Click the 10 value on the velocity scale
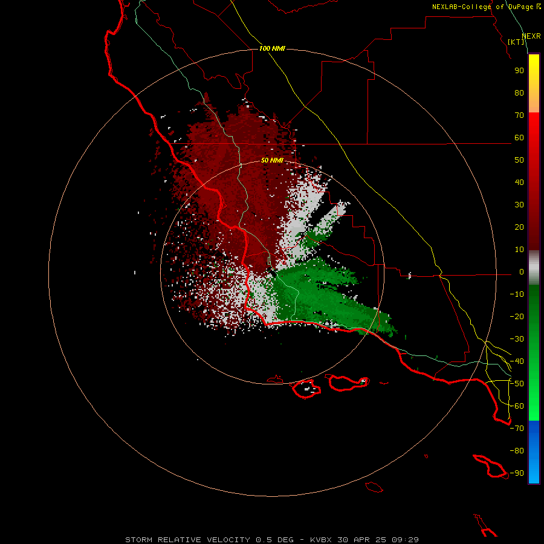Screen dimensions: 544x544 point(519,250)
